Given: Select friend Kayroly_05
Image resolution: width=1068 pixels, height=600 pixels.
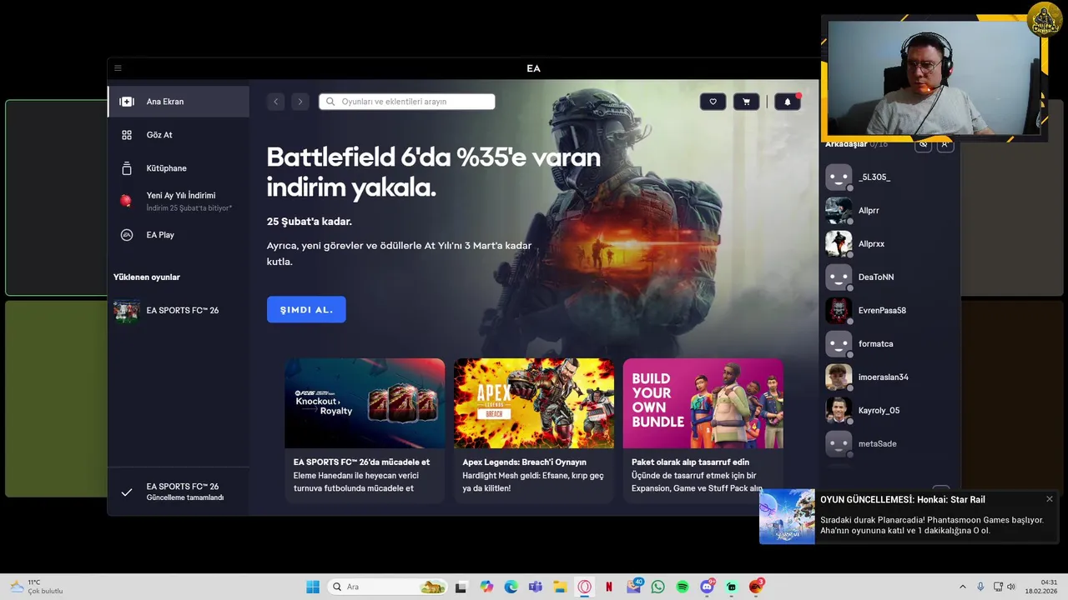Looking at the screenshot, I should pos(889,411).
